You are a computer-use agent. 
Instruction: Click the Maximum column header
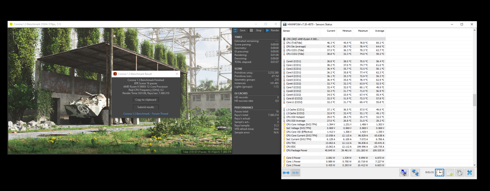(x=361, y=31)
